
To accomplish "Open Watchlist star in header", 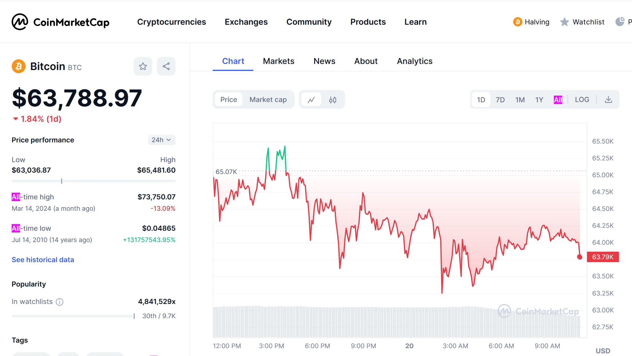I will (564, 22).
